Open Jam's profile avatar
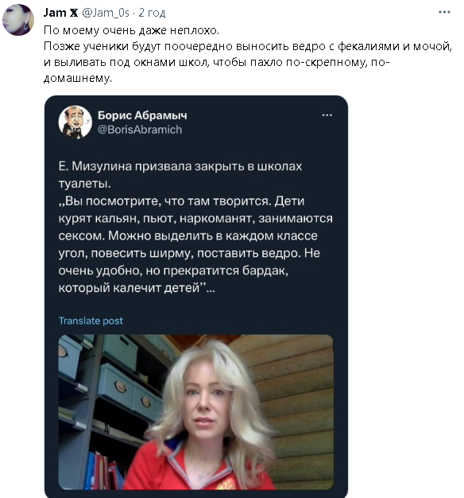Image resolution: width=464 pixels, height=498 pixels. pyautogui.click(x=18, y=20)
